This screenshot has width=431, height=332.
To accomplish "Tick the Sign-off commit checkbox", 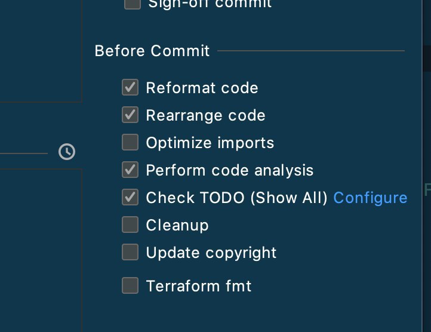I will point(133,4).
